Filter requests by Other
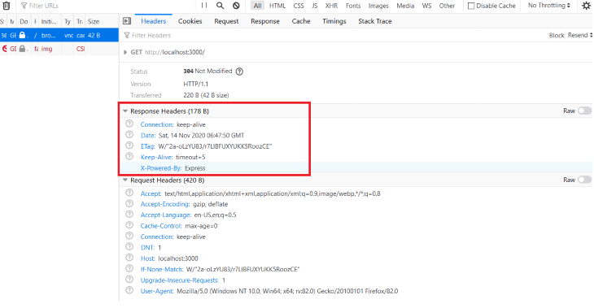Screen dimensions: 594x308 point(447,6)
